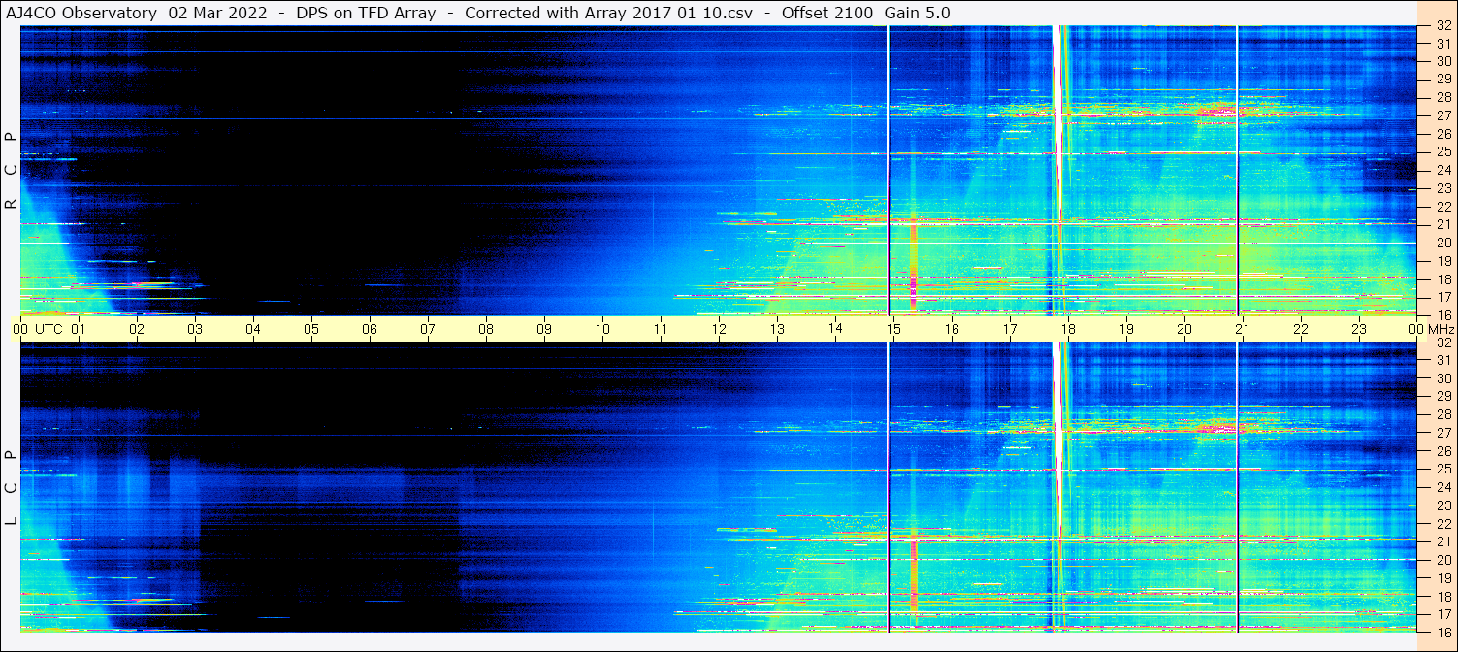Click the "15" hour label on time axis
The width and height of the screenshot is (1458, 652).
[x=893, y=329]
